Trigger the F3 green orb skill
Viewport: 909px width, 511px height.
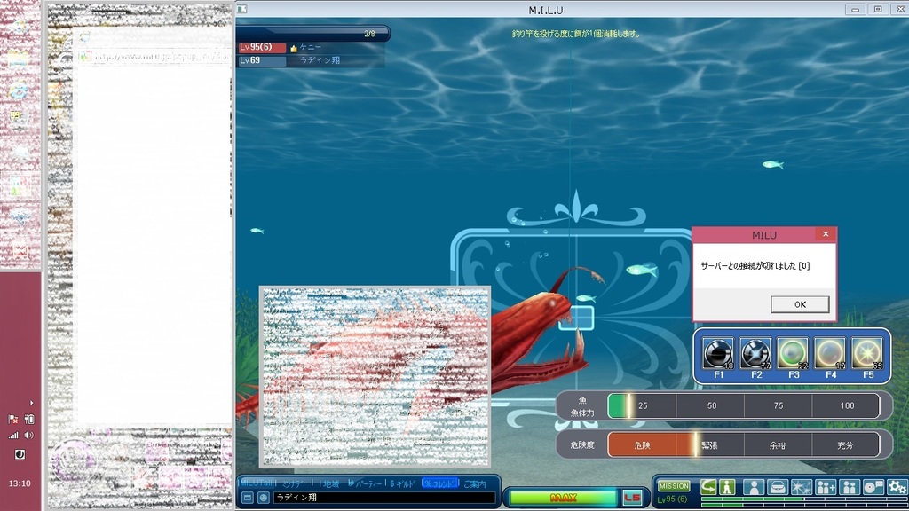pyautogui.click(x=792, y=354)
